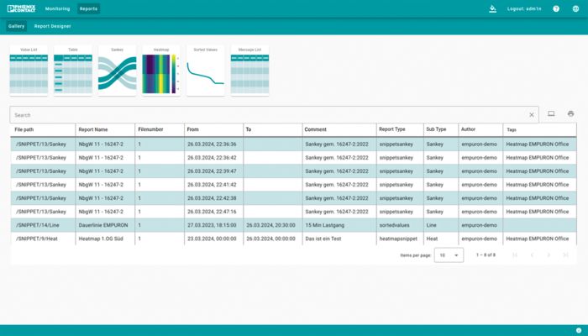Image resolution: width=588 pixels, height=336 pixels.
Task: Click From date 27.03.2023, 18:15:00
Action: pos(212,225)
